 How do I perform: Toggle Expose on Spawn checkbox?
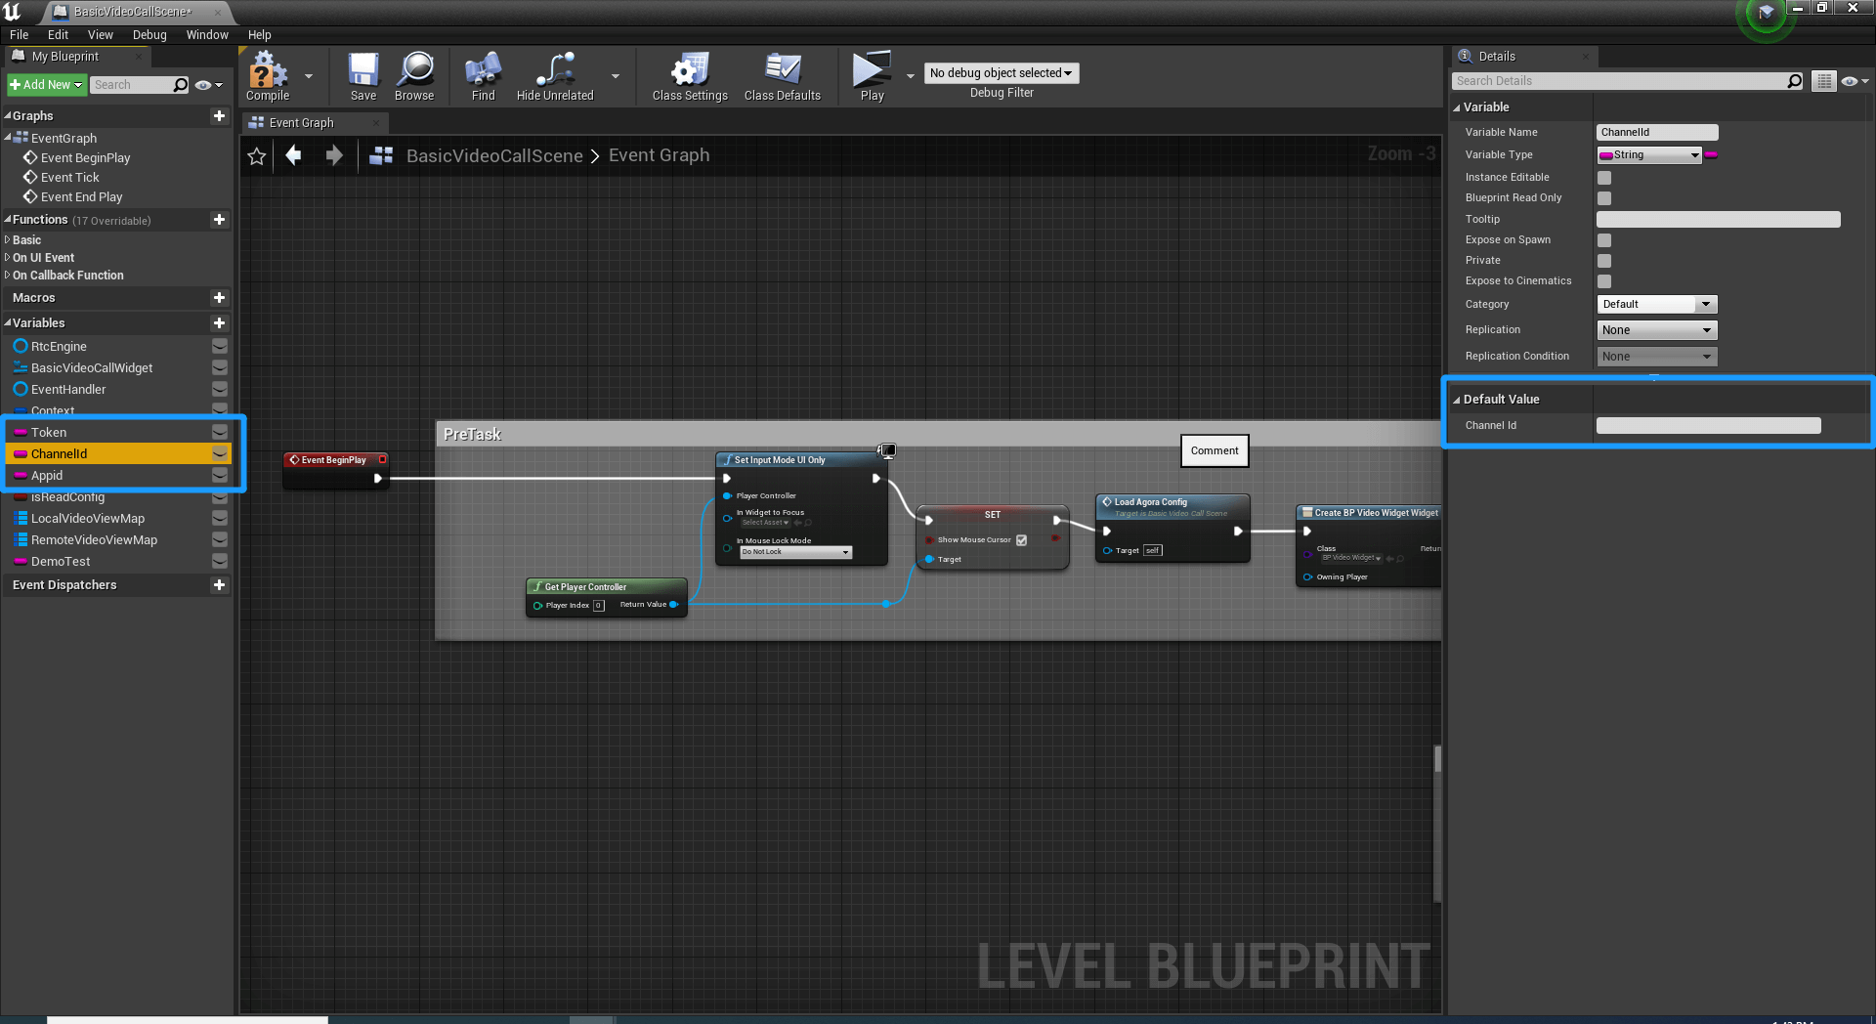[x=1604, y=240]
